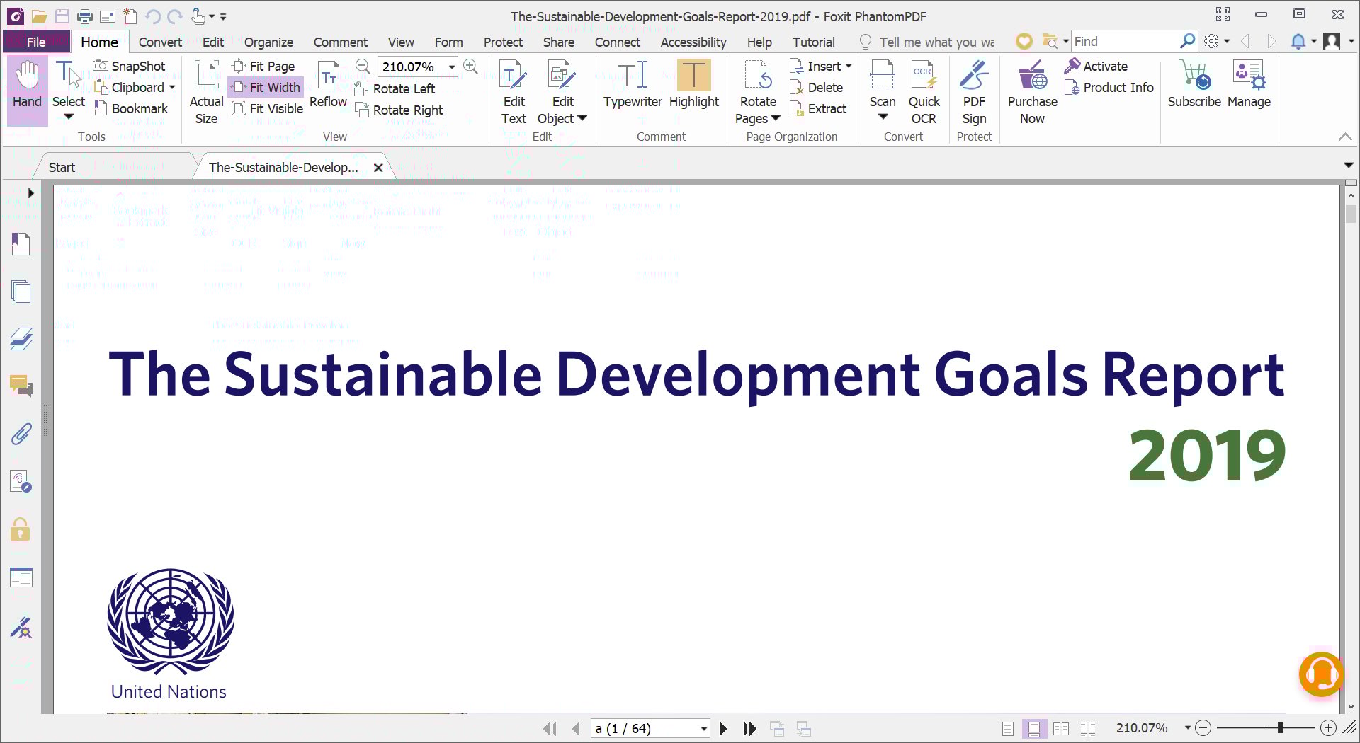Click the Manage button
The width and height of the screenshot is (1360, 743).
(1249, 85)
